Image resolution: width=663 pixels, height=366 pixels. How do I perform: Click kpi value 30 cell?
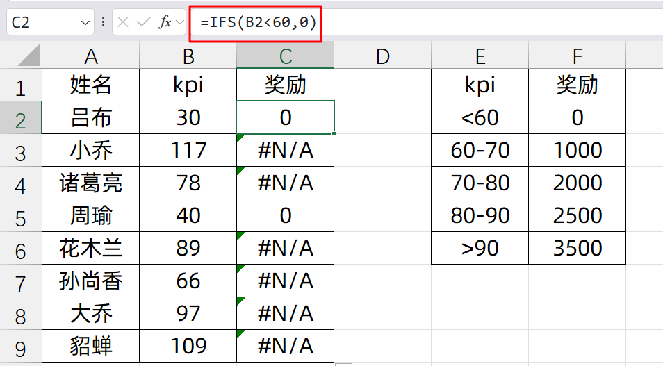(188, 117)
